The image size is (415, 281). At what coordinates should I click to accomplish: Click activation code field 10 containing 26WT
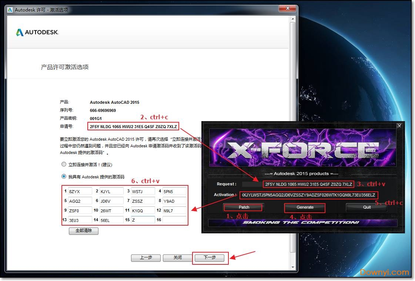tap(111, 210)
